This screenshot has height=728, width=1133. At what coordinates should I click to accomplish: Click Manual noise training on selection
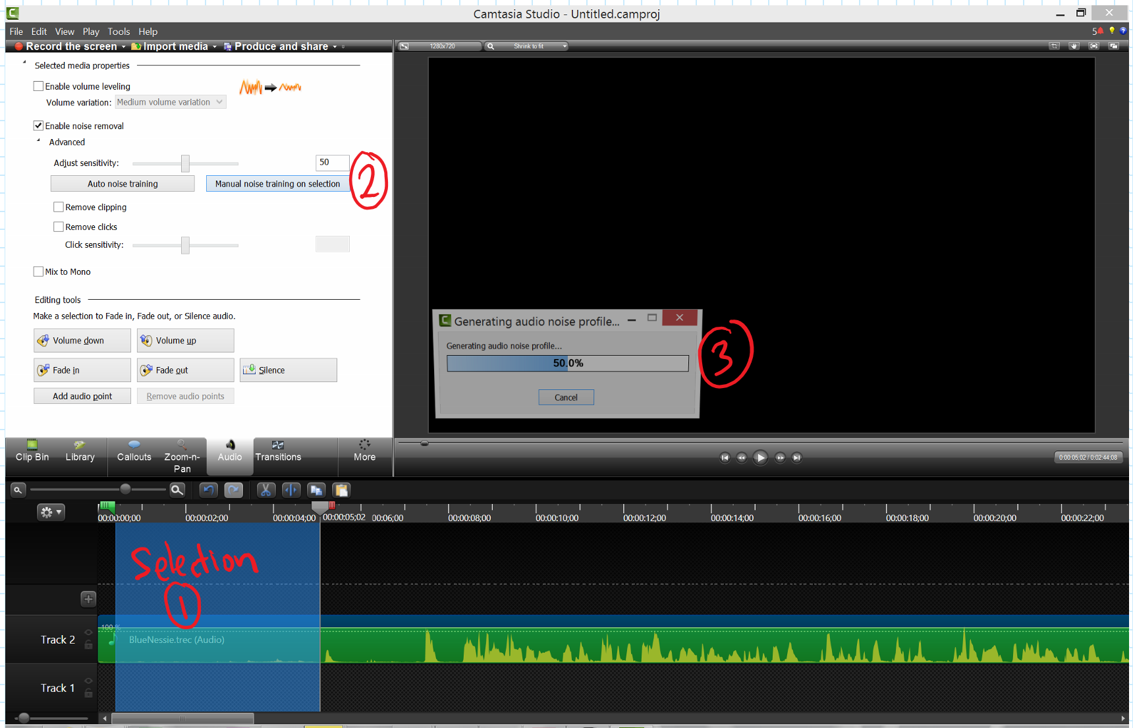click(277, 184)
